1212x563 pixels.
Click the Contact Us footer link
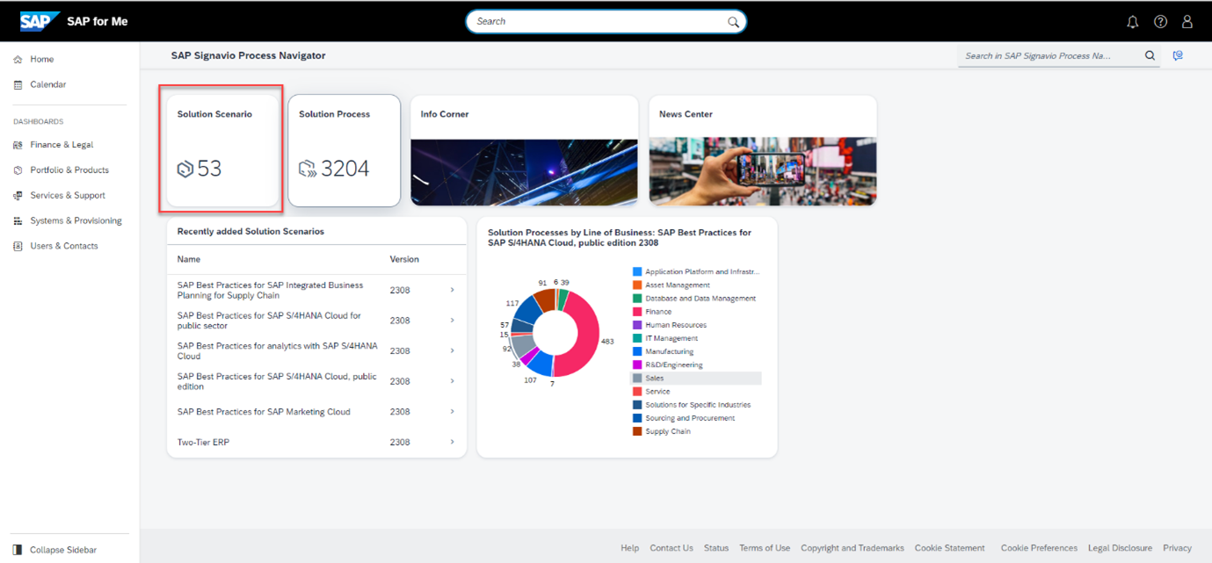[671, 548]
